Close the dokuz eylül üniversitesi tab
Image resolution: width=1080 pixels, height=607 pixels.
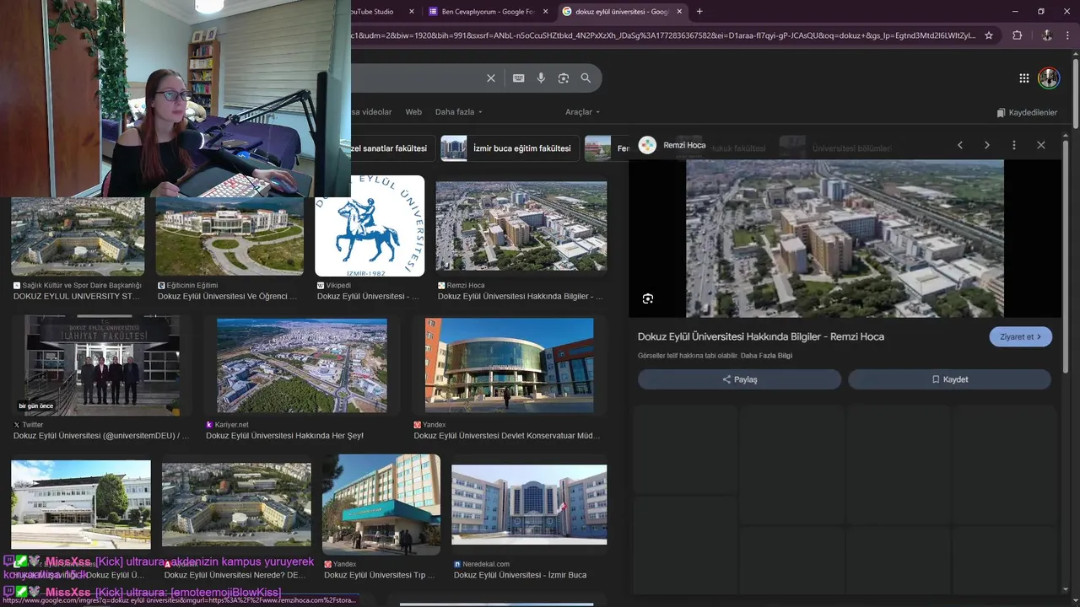[x=679, y=12]
